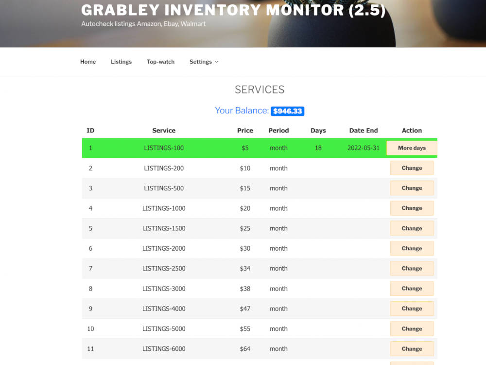Image resolution: width=486 pixels, height=365 pixels.
Task: Click the LISTINGS-2000 service name
Action: (x=164, y=248)
